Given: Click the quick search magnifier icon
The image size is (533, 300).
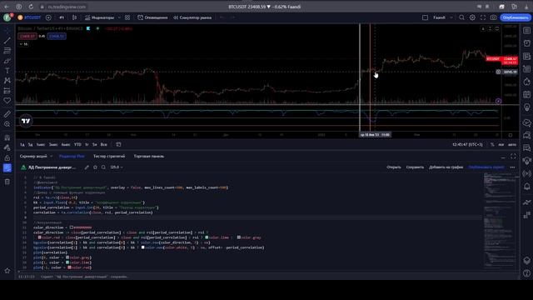Looking at the screenshot, I should tap(461, 17).
